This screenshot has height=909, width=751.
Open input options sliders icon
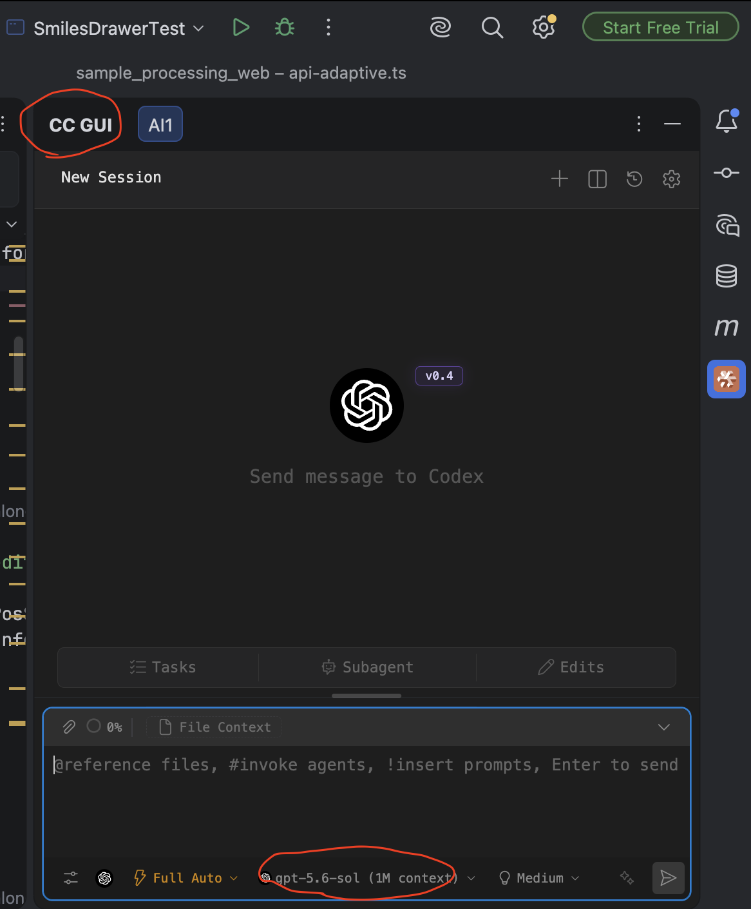[71, 878]
